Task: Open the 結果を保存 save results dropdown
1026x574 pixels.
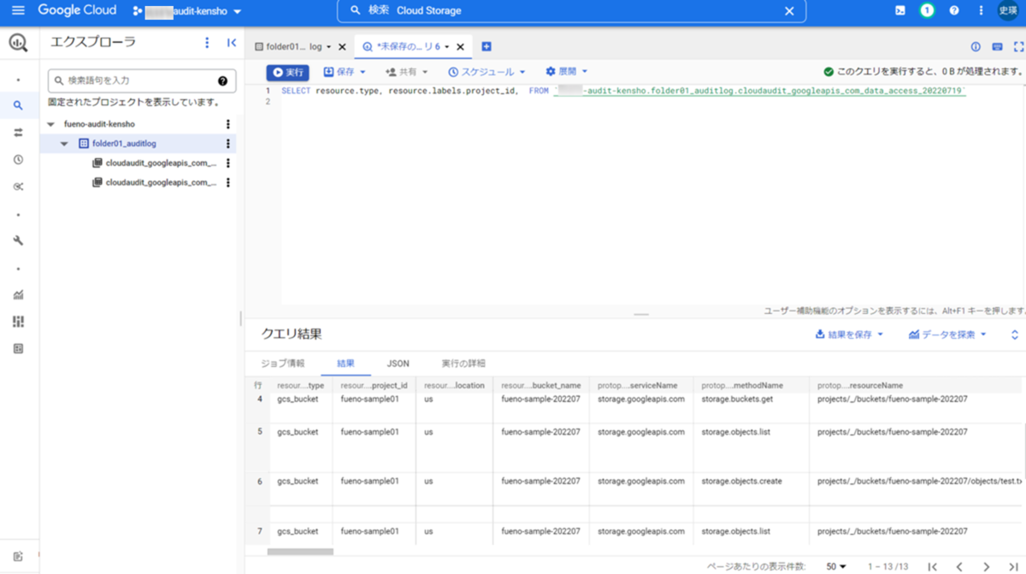Action: point(849,334)
